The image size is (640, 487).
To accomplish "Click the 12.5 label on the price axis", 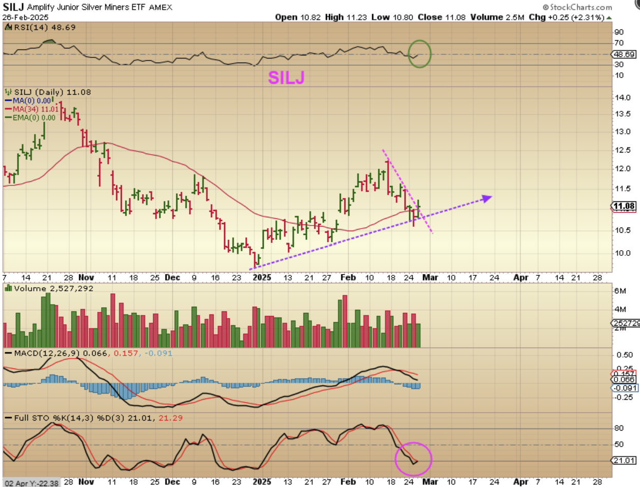I will tap(623, 150).
